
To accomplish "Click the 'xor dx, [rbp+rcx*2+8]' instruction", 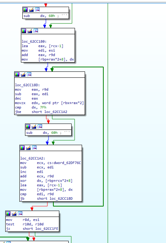I will (46, 181).
